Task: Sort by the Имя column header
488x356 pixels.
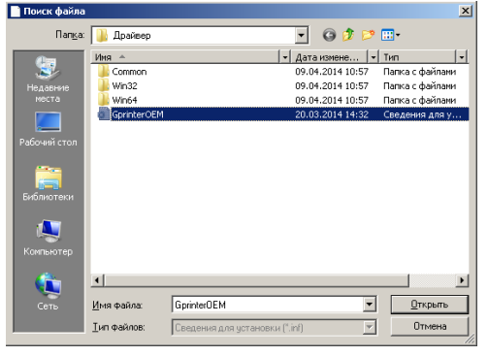Action: pos(185,57)
